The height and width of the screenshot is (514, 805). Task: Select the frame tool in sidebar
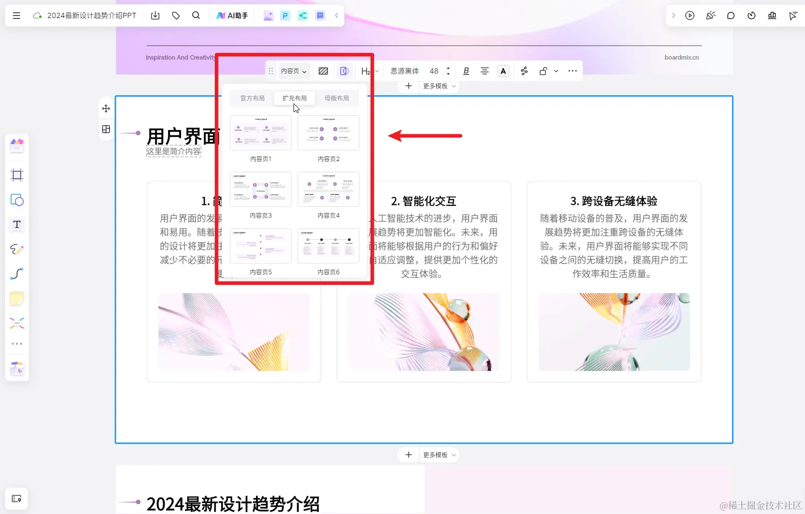[17, 175]
